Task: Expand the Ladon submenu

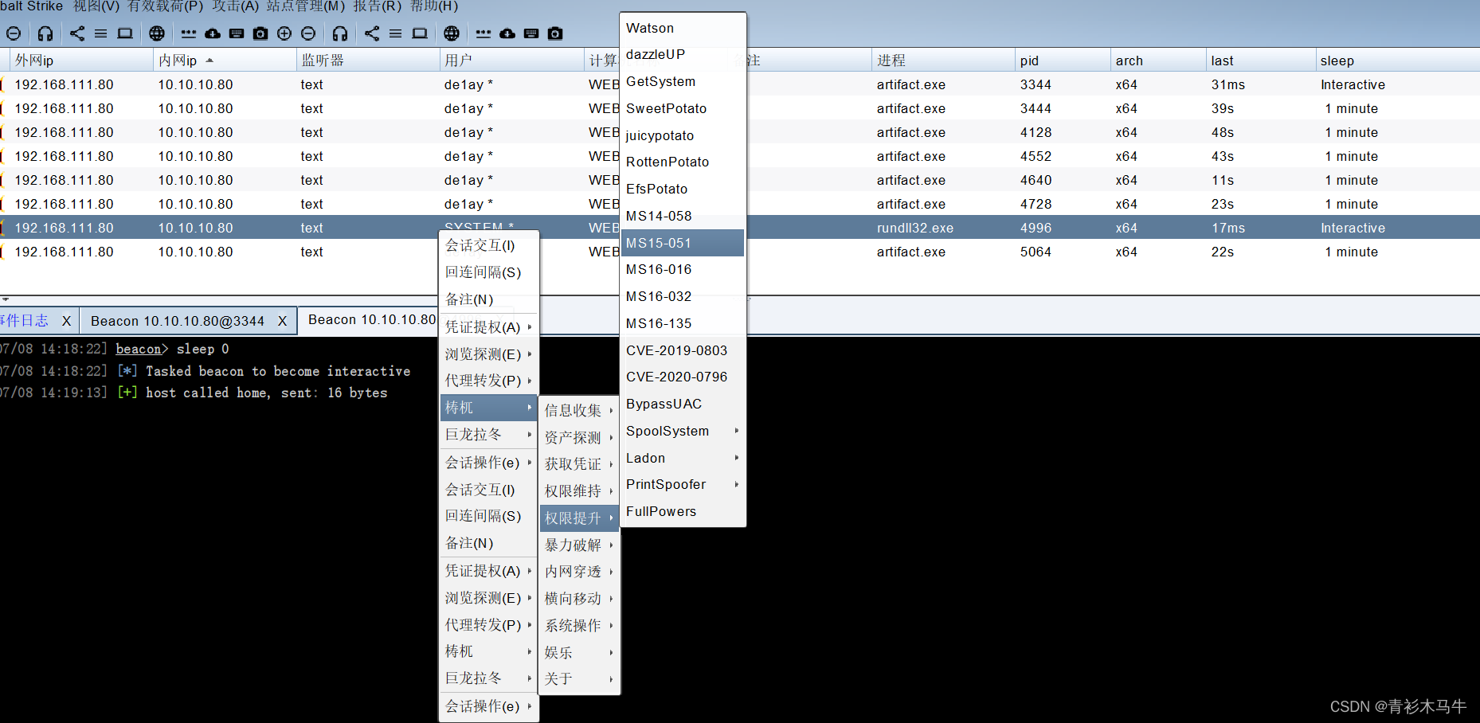Action: pyautogui.click(x=683, y=458)
